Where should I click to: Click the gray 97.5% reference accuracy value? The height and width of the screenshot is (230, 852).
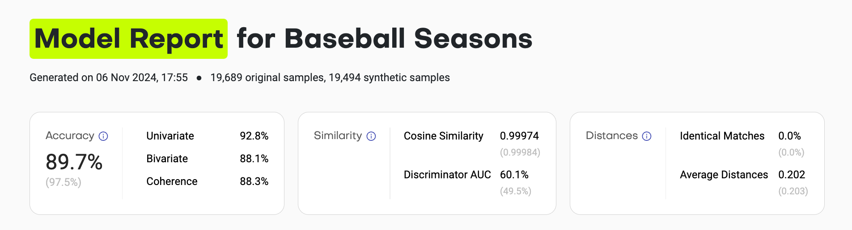(x=64, y=182)
